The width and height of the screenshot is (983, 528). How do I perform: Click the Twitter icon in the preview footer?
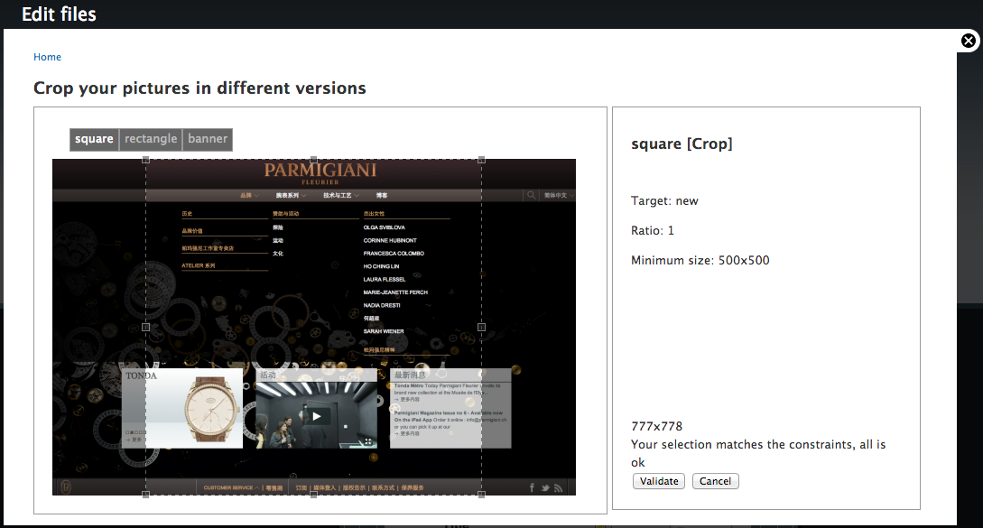[545, 488]
